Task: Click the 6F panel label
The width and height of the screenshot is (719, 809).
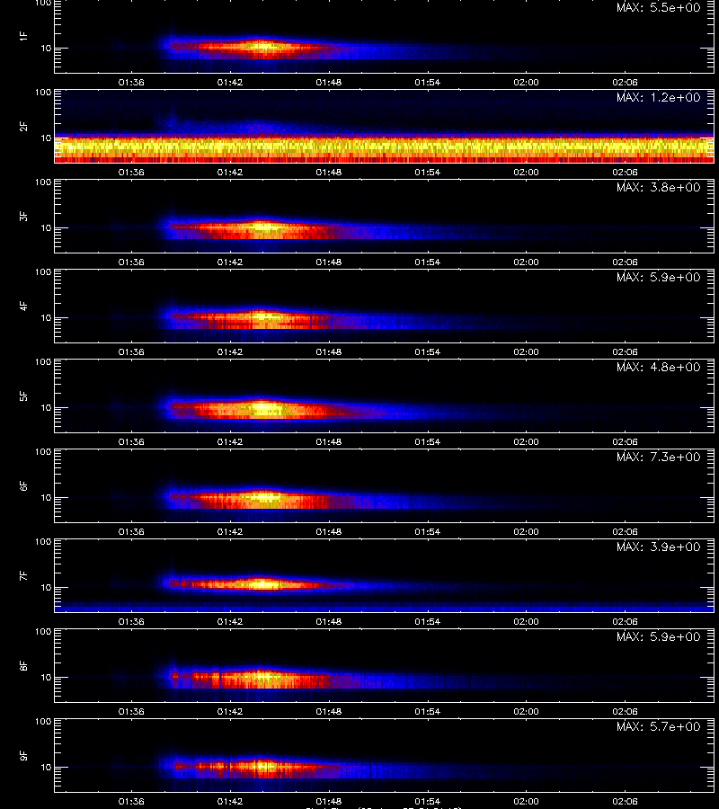Action: (x=23, y=485)
